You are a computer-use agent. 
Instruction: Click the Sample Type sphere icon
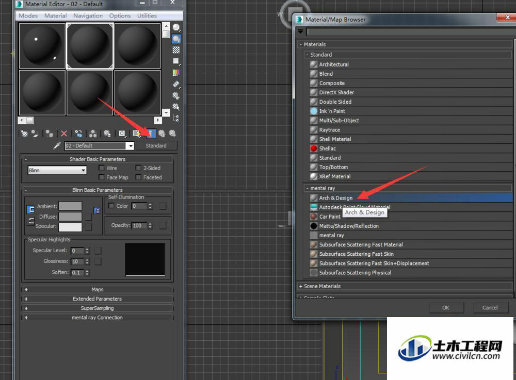[x=176, y=28]
